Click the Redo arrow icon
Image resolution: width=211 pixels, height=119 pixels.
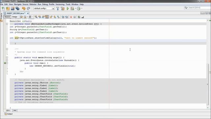coord(28,9)
